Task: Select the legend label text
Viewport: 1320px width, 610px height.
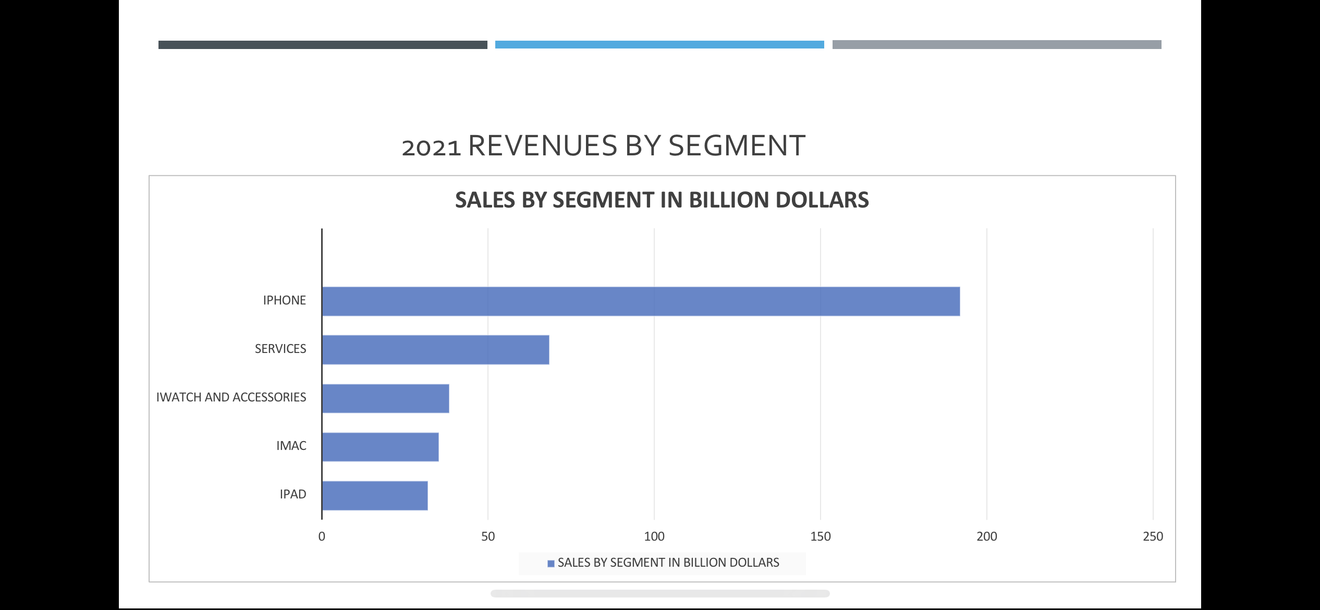Action: (x=668, y=563)
